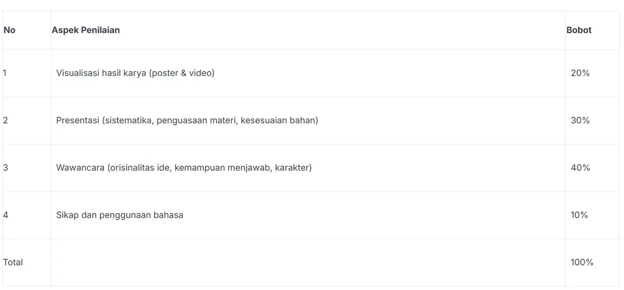
Task: Click row number 3 cell
Action: [5, 168]
